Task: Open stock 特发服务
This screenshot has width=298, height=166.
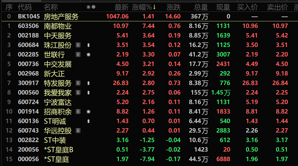Action: pyautogui.click(x=58, y=83)
